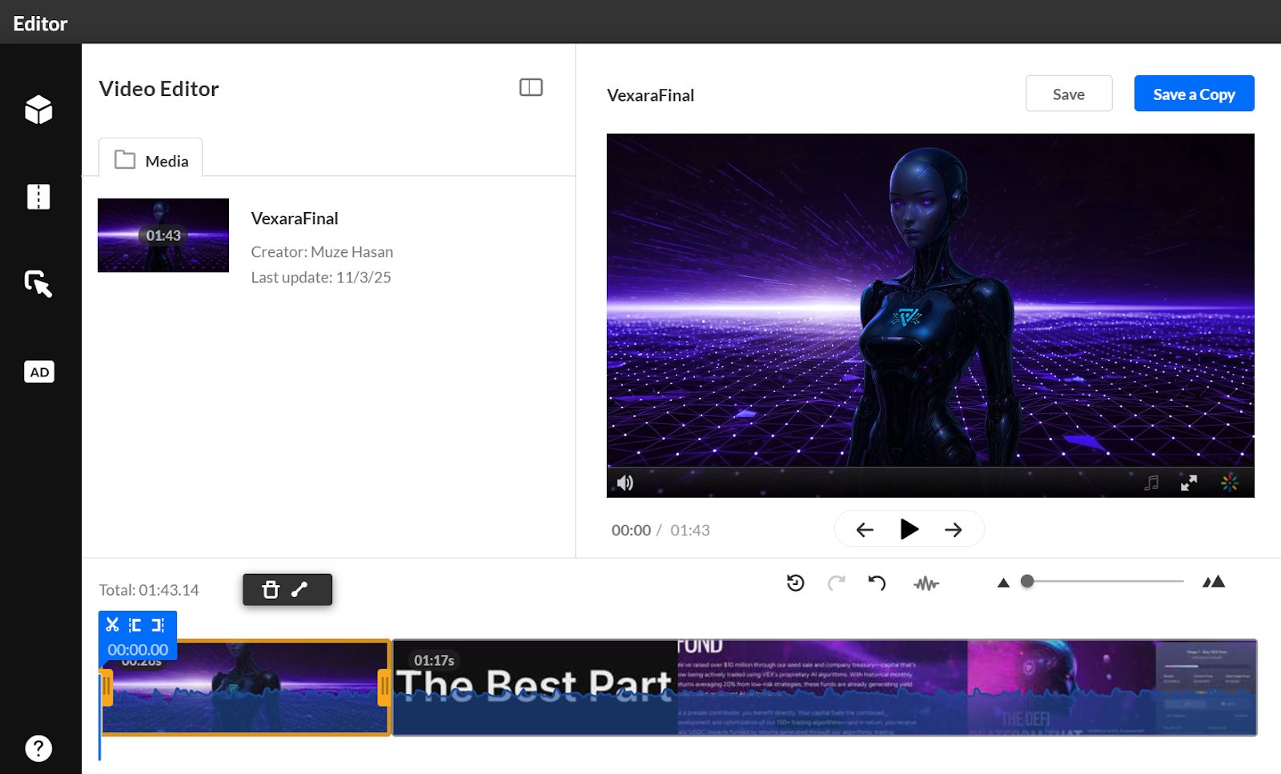Screen dimensions: 1281x774
Task: Zoom in the timeline with the double triangle
Action: pos(1214,582)
